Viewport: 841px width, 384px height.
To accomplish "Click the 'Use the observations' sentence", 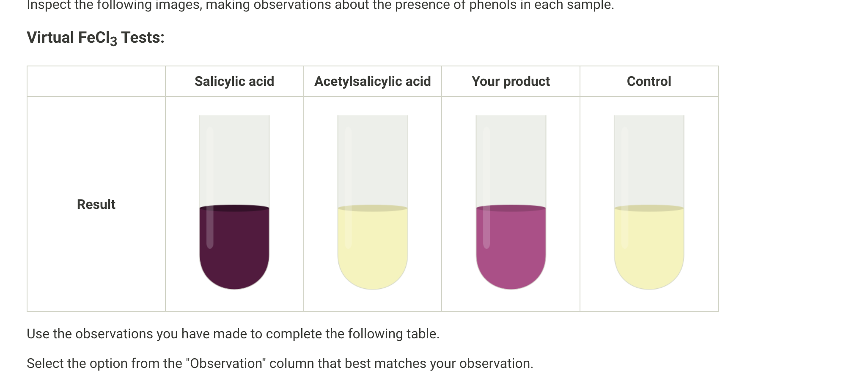I will [233, 334].
